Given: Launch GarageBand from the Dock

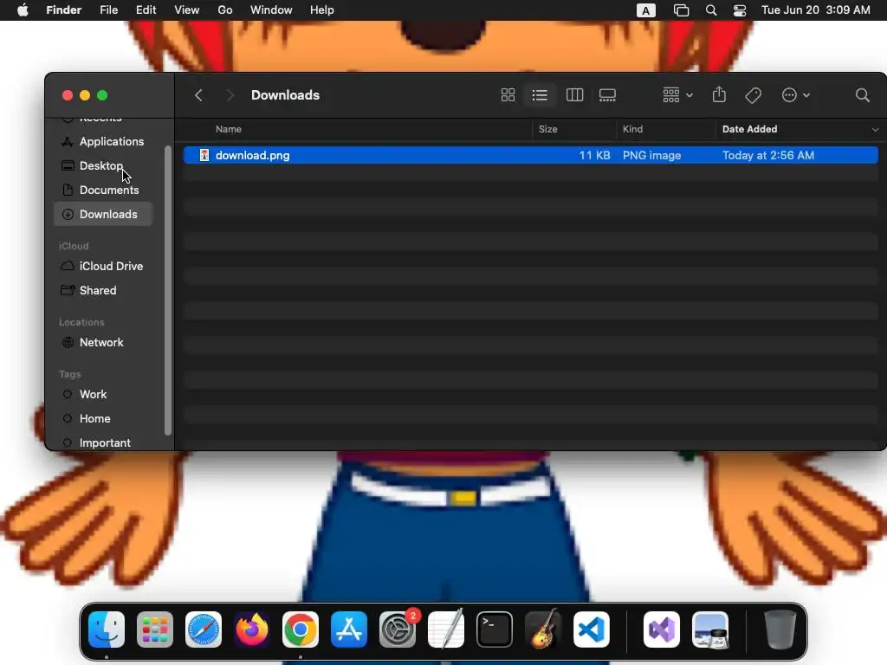Looking at the screenshot, I should click(543, 629).
